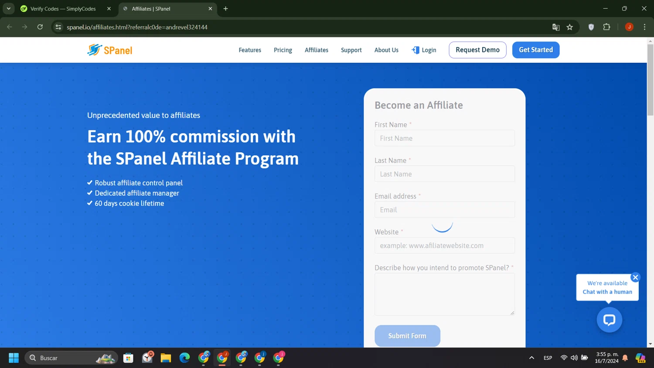Click the Chat with a human message
The image size is (654, 368).
607,292
